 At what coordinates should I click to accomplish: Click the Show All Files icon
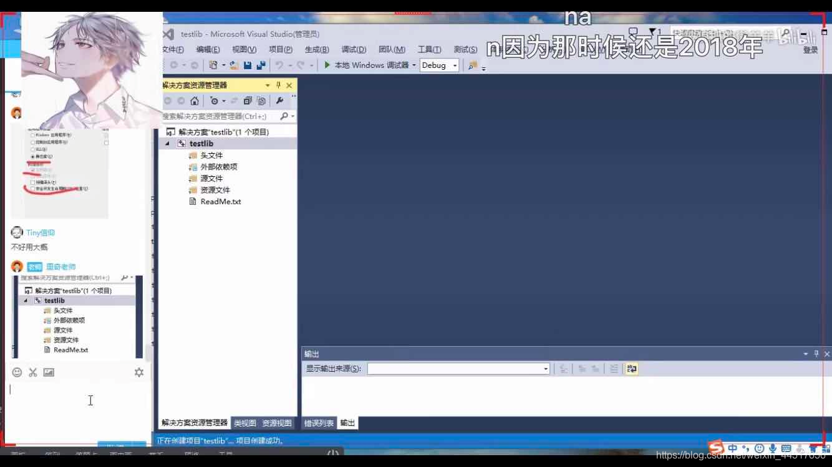coord(261,101)
